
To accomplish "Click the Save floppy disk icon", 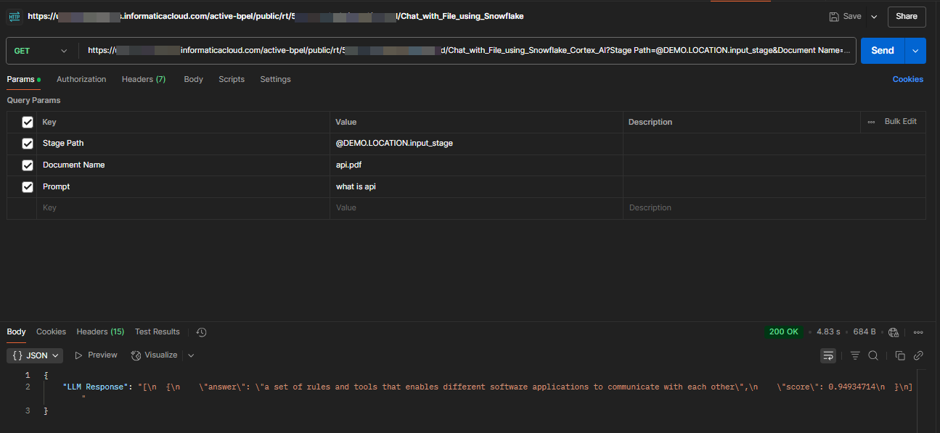I will click(834, 16).
